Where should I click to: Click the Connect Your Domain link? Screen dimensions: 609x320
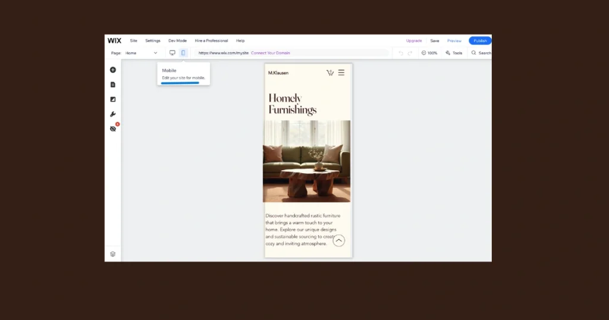click(x=271, y=53)
